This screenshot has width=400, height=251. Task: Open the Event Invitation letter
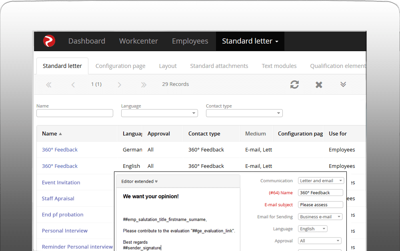tap(61, 182)
